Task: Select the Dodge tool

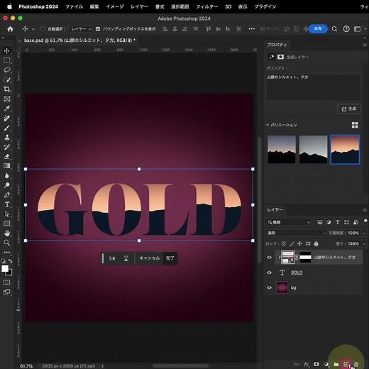Action: 6,185
